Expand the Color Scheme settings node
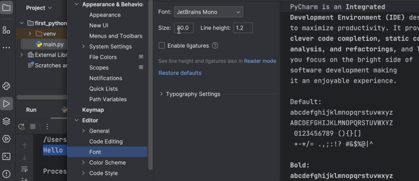Image resolution: width=419 pixels, height=181 pixels. (x=83, y=163)
